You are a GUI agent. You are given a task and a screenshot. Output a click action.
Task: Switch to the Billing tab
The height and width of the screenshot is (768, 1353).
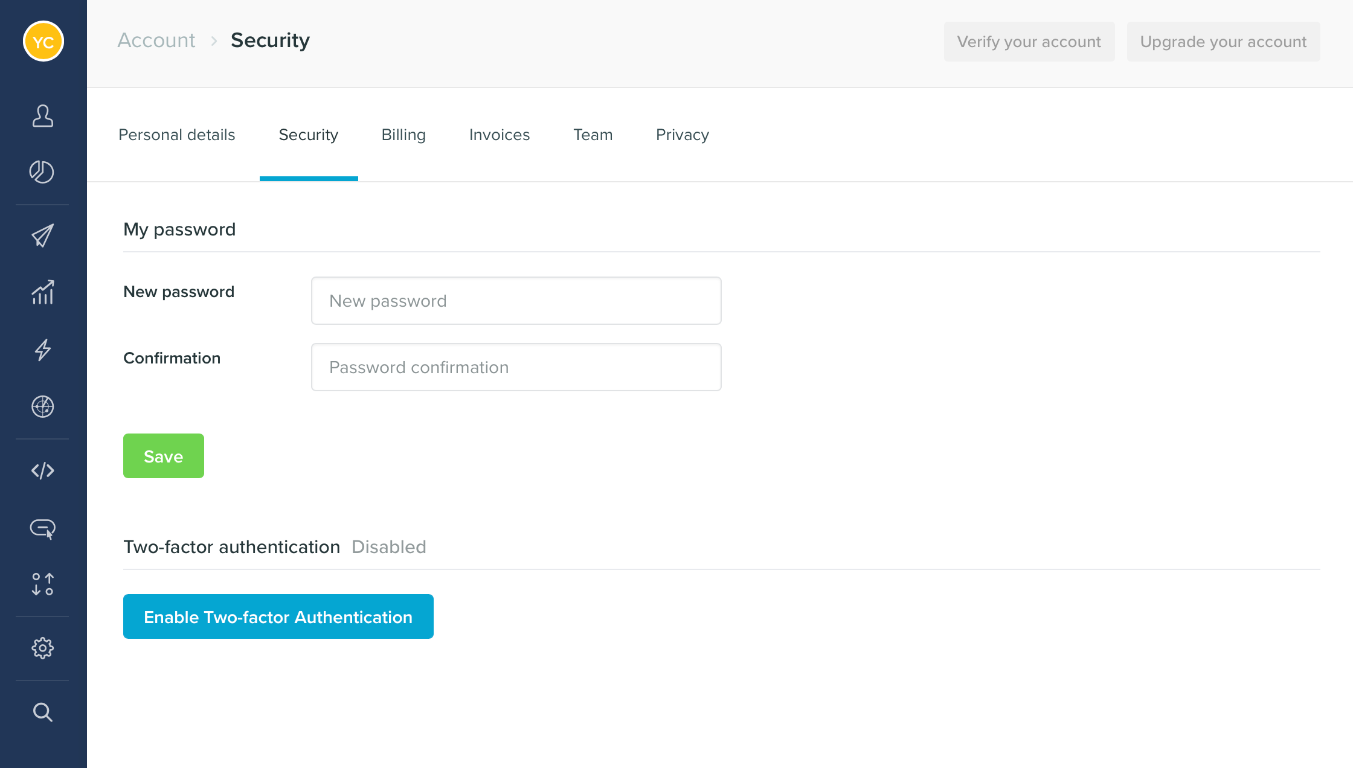[x=403, y=135]
